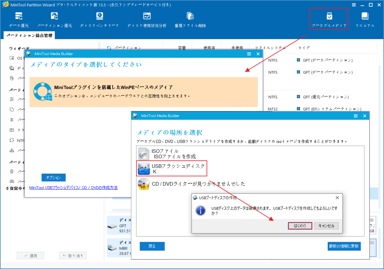384x269 pixels.
Task: Run 重複ファイル削除 (Duplicate File Finder)
Action: point(190,20)
